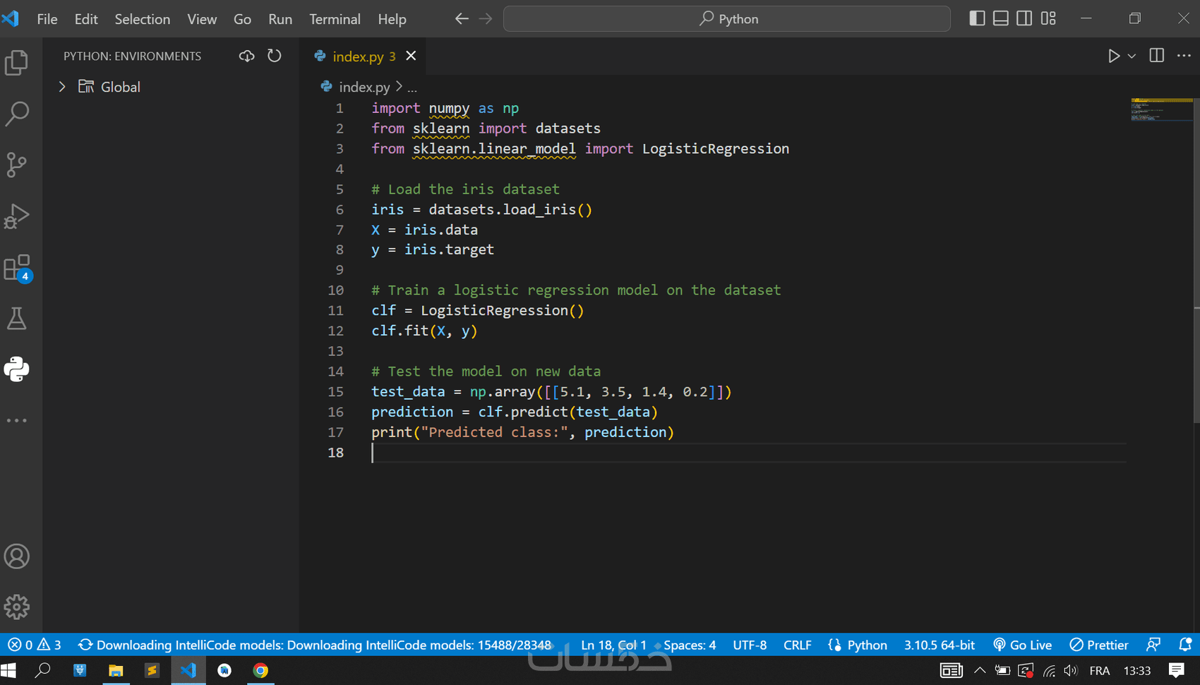This screenshot has height=685, width=1200.
Task: Open the Manage settings gear
Action: coord(17,607)
